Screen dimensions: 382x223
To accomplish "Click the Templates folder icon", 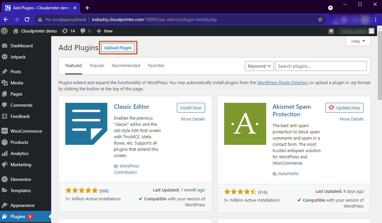I will click(x=5, y=190).
